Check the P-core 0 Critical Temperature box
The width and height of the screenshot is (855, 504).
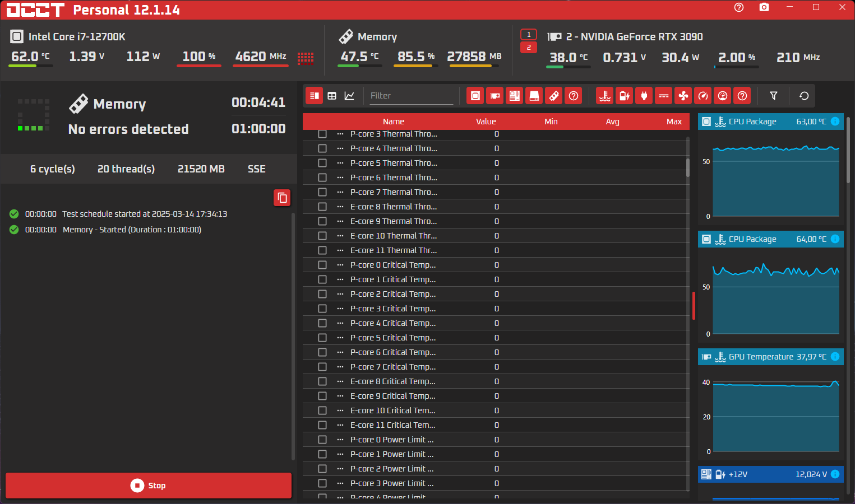coord(322,265)
